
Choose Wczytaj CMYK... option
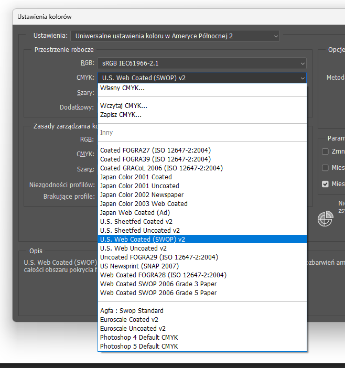tap(202, 106)
